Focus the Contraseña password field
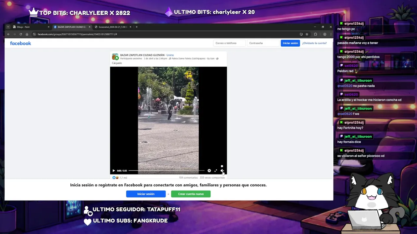Image resolution: width=417 pixels, height=234 pixels. (x=263, y=43)
